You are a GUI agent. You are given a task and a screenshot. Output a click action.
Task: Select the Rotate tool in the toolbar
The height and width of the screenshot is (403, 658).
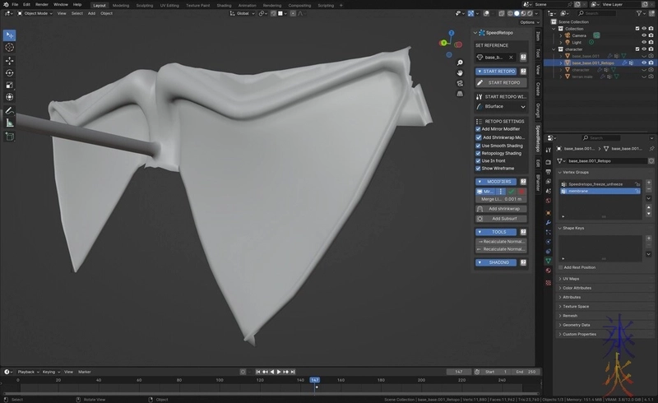coord(10,73)
